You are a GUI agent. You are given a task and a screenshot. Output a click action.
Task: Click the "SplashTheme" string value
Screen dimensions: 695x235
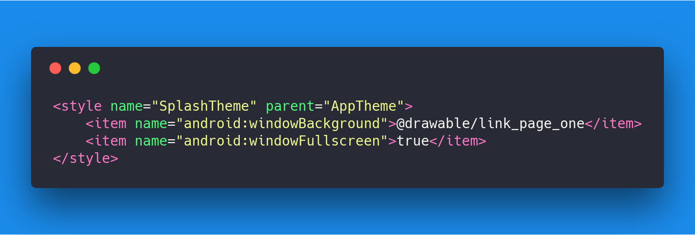tap(204, 106)
